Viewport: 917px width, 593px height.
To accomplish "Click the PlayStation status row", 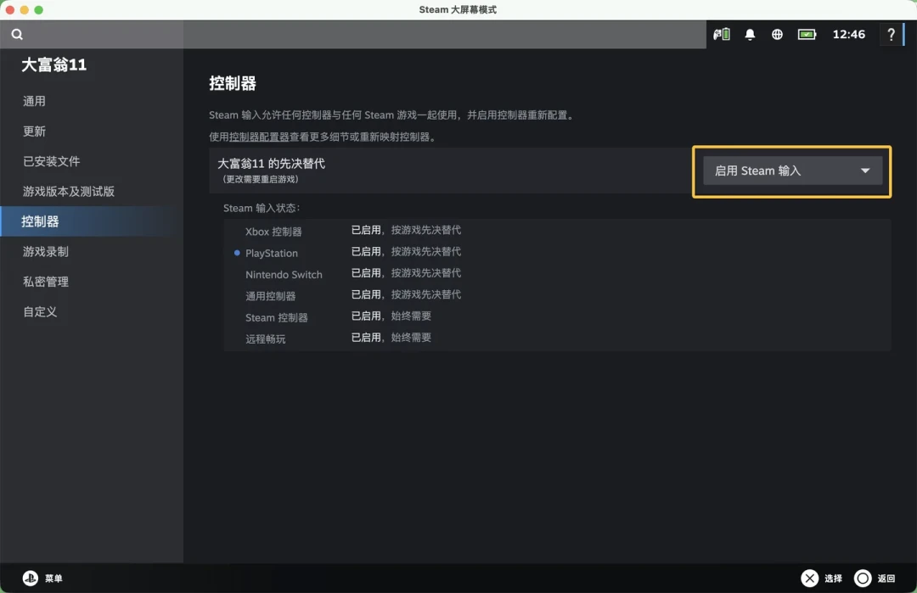I will (557, 253).
